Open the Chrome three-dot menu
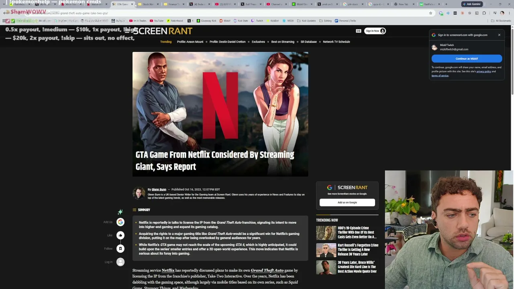The image size is (514, 289). coord(509,13)
